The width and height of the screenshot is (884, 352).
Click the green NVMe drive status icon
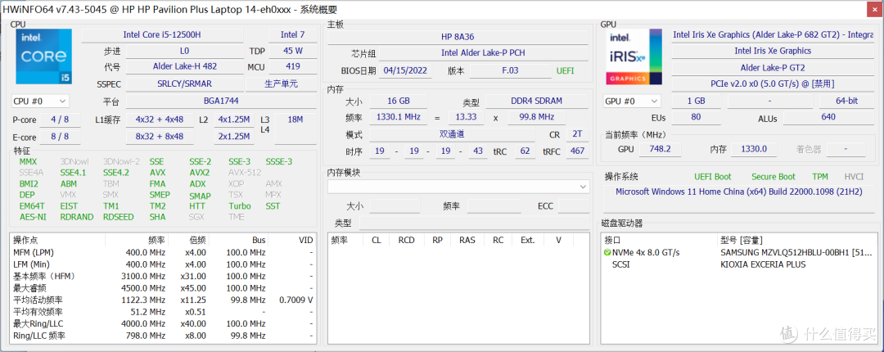pos(607,253)
